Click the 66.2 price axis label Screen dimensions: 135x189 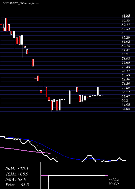(x=125, y=100)
